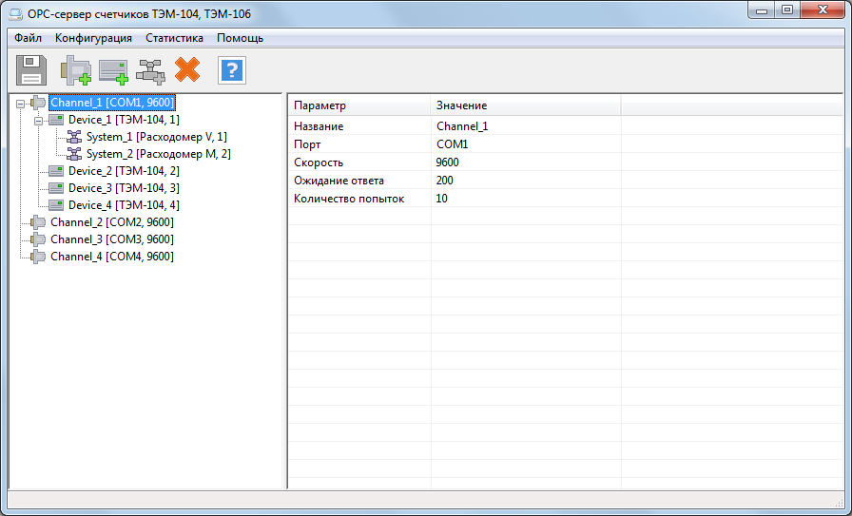This screenshot has height=516, width=852.
Task: Add a new channel via toolbar icon
Action: click(x=75, y=70)
